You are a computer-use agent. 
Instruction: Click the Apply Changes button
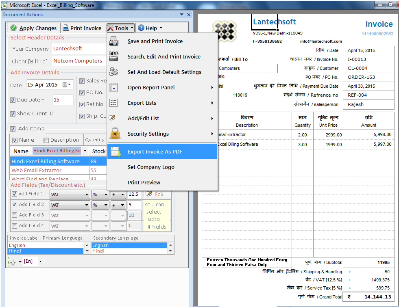click(x=34, y=28)
